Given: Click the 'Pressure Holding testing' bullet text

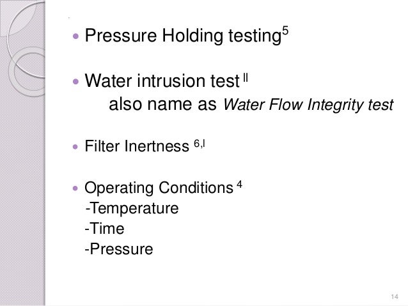Looking at the screenshot, I should pos(183,36).
